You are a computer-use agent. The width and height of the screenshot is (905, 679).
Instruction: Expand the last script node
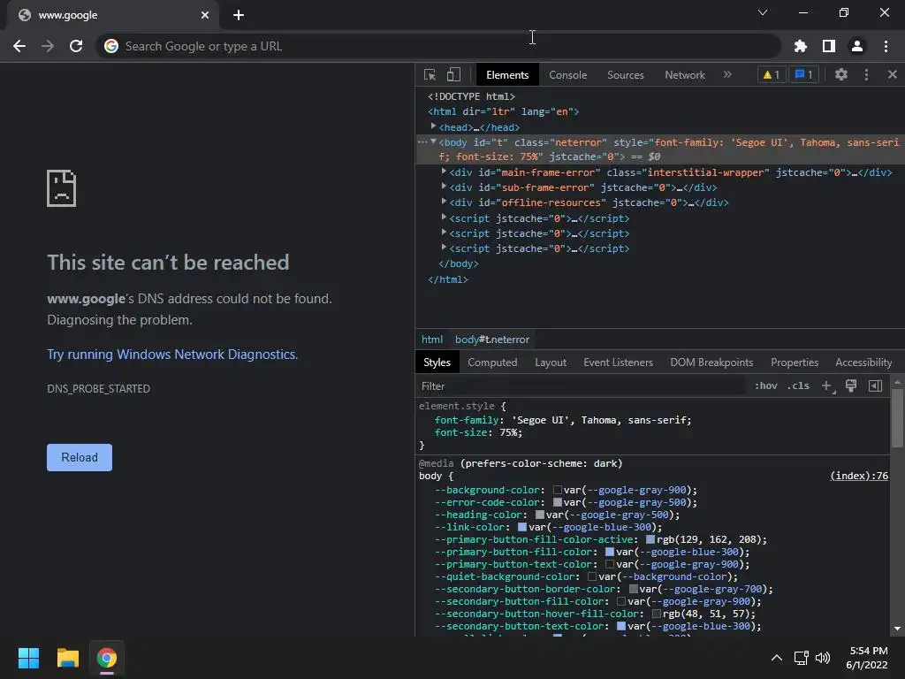pyautogui.click(x=444, y=248)
